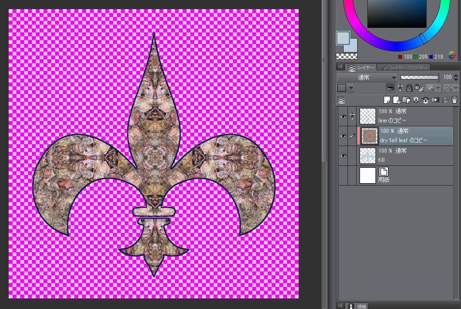Switch to the レイヤープロパティ tab
This screenshot has height=309, width=461.
pos(404,67)
